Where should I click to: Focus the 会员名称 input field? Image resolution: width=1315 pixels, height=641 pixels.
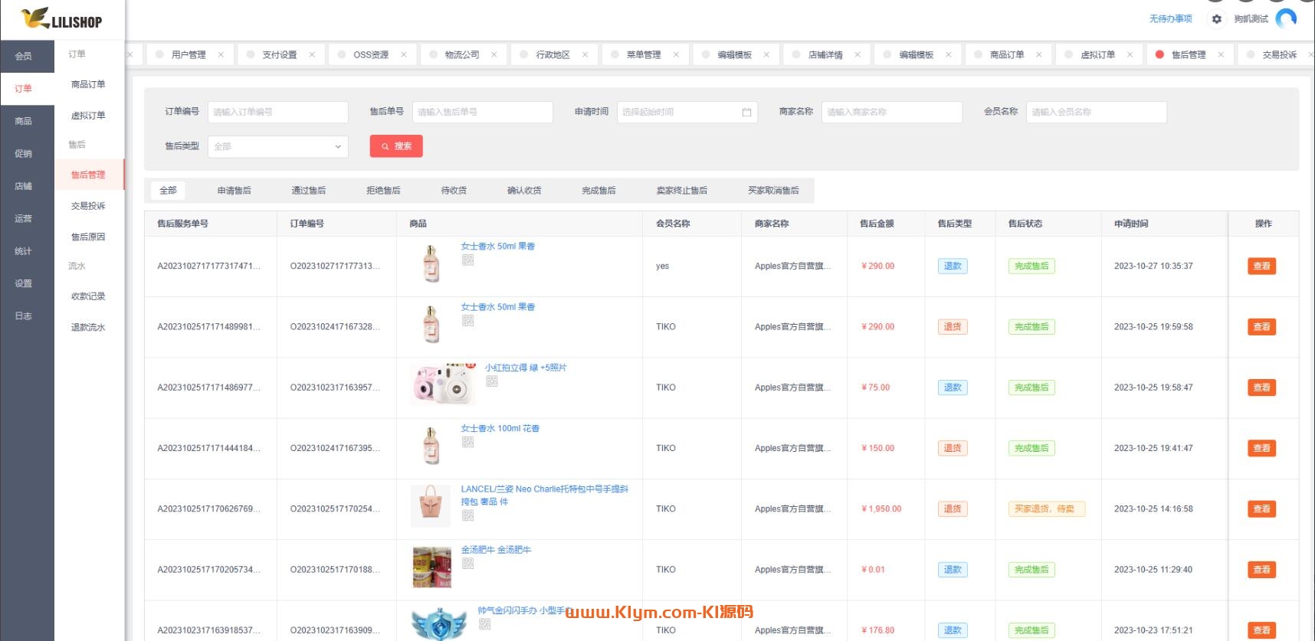(1097, 113)
